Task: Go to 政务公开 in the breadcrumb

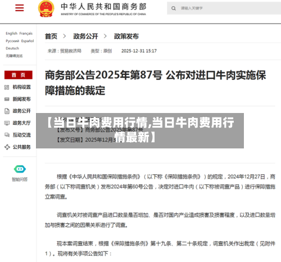Action: pos(85,37)
